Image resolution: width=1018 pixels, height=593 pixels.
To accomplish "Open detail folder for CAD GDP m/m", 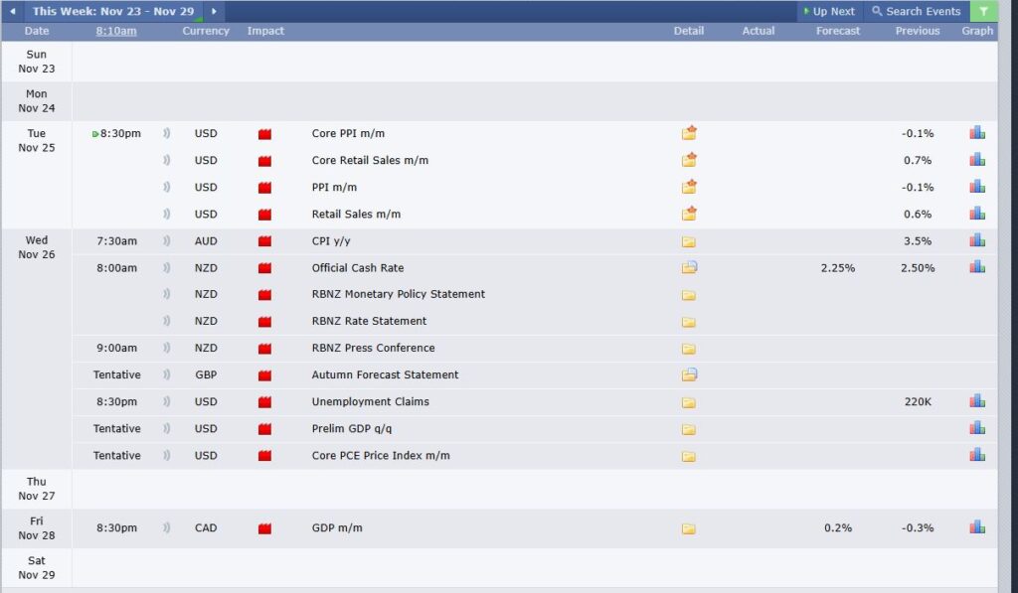I will pyautogui.click(x=689, y=528).
